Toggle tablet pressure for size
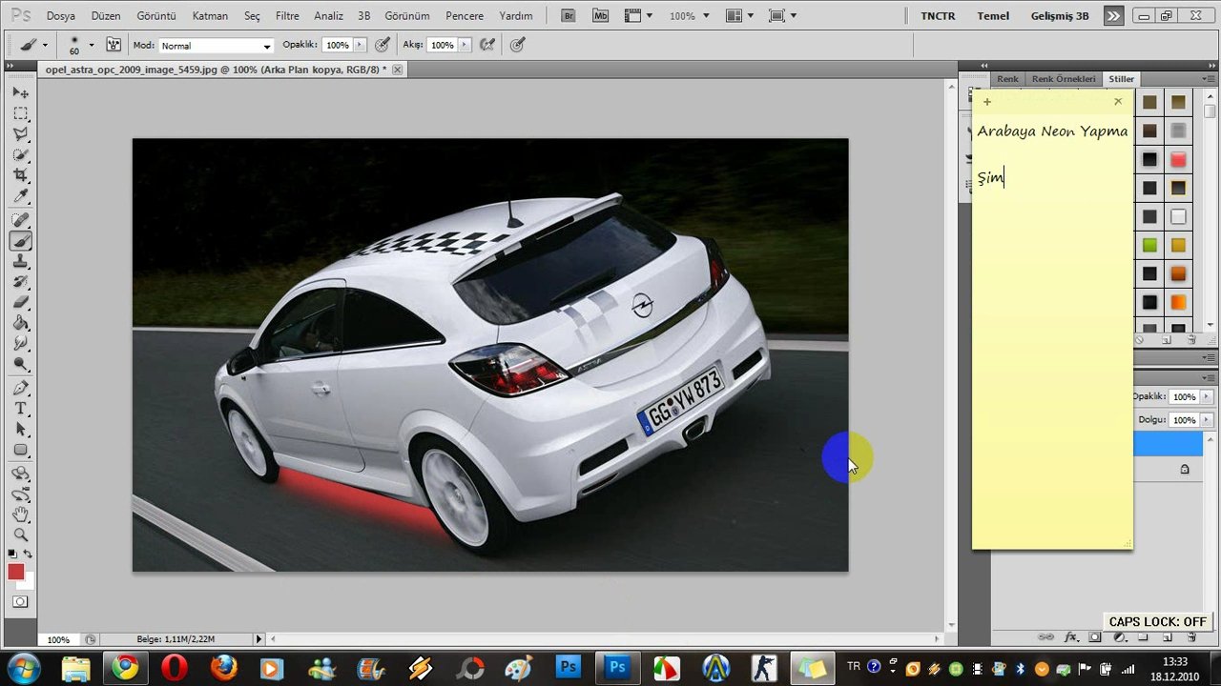The width and height of the screenshot is (1221, 686). click(x=517, y=45)
